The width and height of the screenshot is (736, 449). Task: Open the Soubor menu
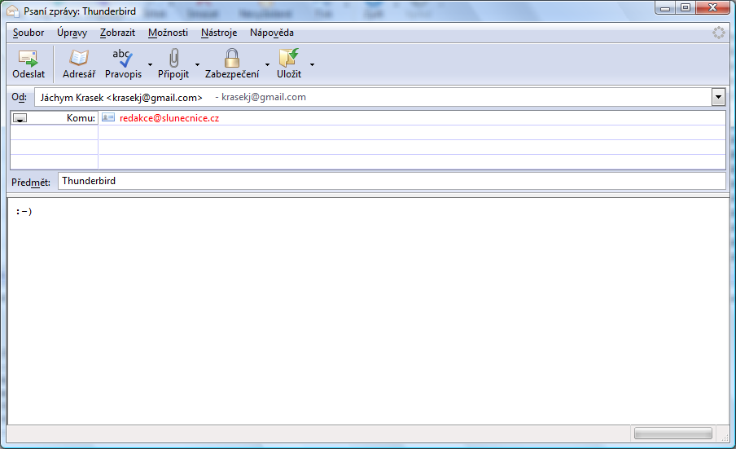[x=28, y=33]
